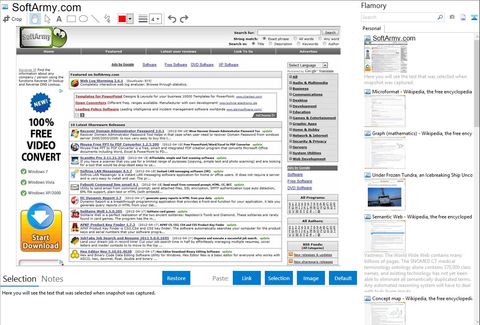480x325 pixels.
Task: Click the document icon in Flamory header
Action: 463,17
